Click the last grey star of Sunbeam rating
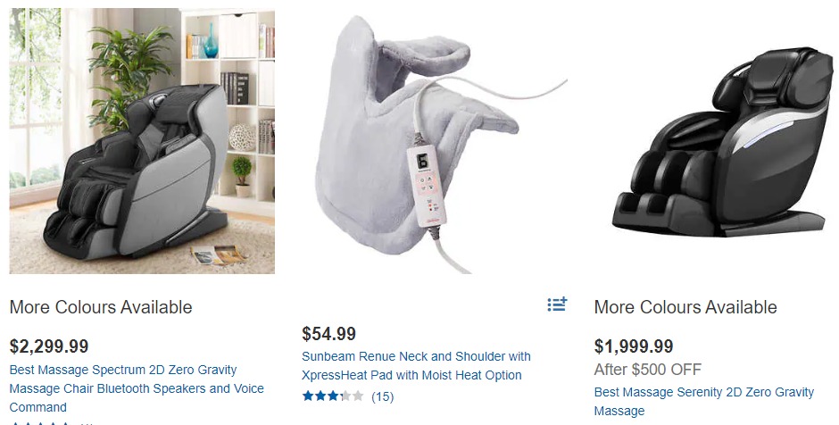This screenshot has width=839, height=425. coord(357,396)
